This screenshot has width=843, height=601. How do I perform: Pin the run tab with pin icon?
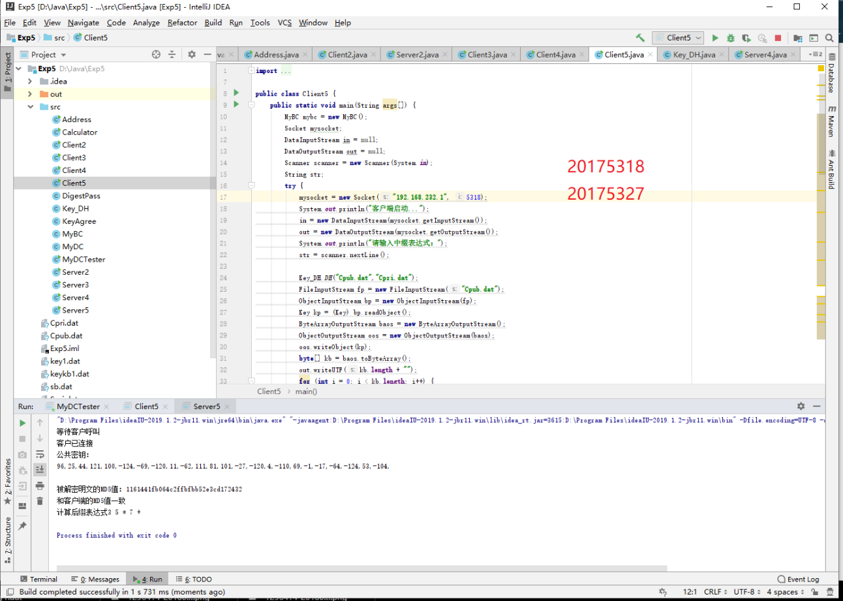click(22, 526)
